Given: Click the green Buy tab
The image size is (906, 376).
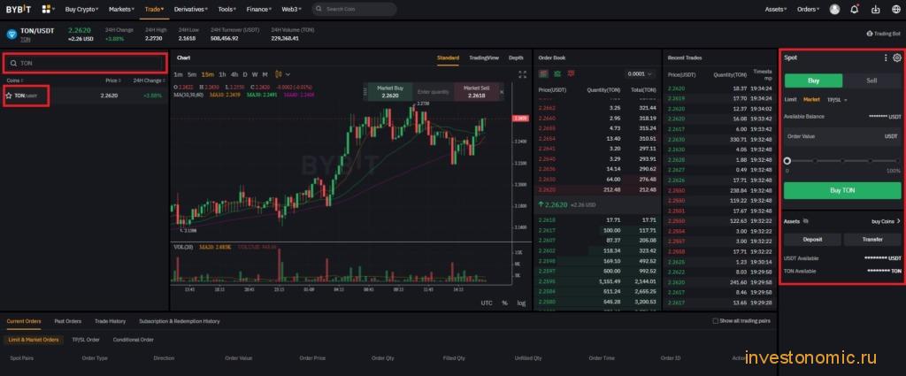Looking at the screenshot, I should [814, 81].
